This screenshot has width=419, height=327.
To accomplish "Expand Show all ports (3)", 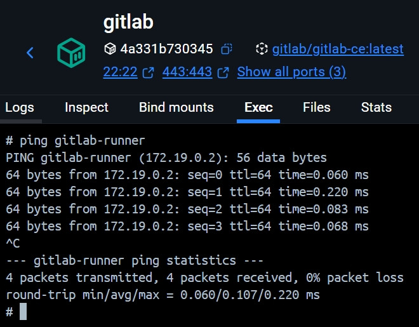I will 291,72.
